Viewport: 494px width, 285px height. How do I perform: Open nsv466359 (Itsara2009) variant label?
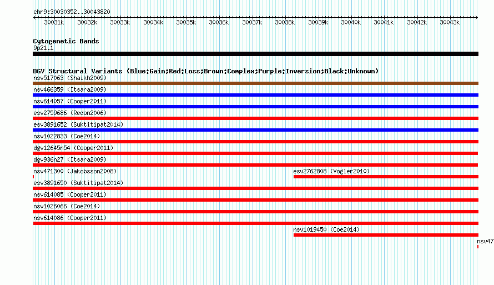click(x=70, y=89)
